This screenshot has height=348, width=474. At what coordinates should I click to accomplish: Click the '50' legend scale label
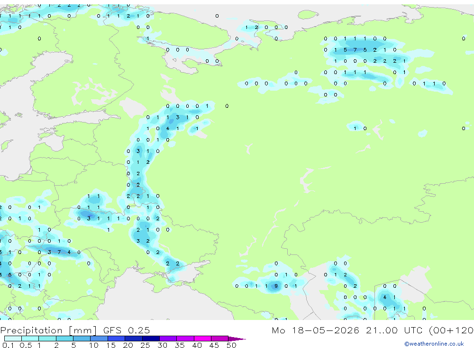point(231,345)
